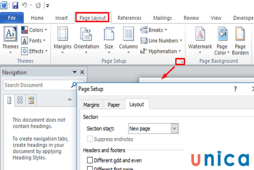
Task: Expand the theme Colors dropdown
Action: tap(34, 30)
